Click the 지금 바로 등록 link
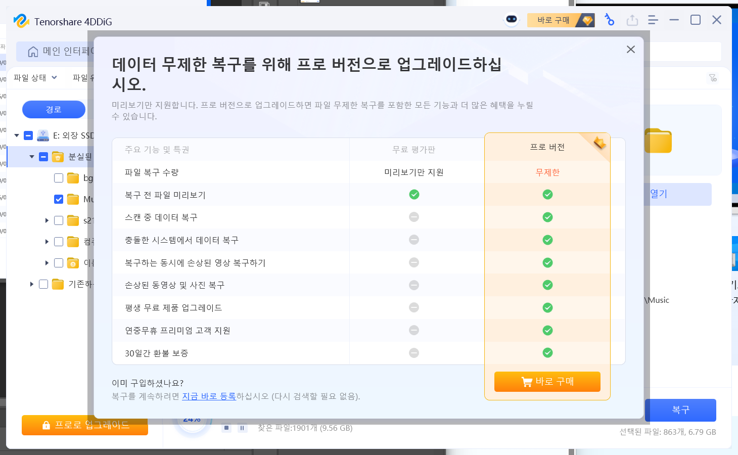Image resolution: width=738 pixels, height=455 pixels. click(x=209, y=396)
